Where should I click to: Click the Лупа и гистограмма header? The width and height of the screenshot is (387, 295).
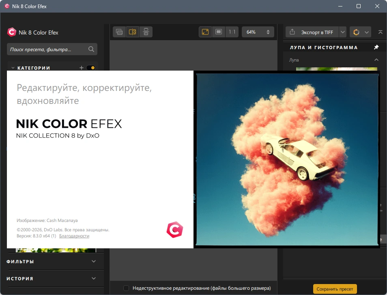pyautogui.click(x=324, y=47)
